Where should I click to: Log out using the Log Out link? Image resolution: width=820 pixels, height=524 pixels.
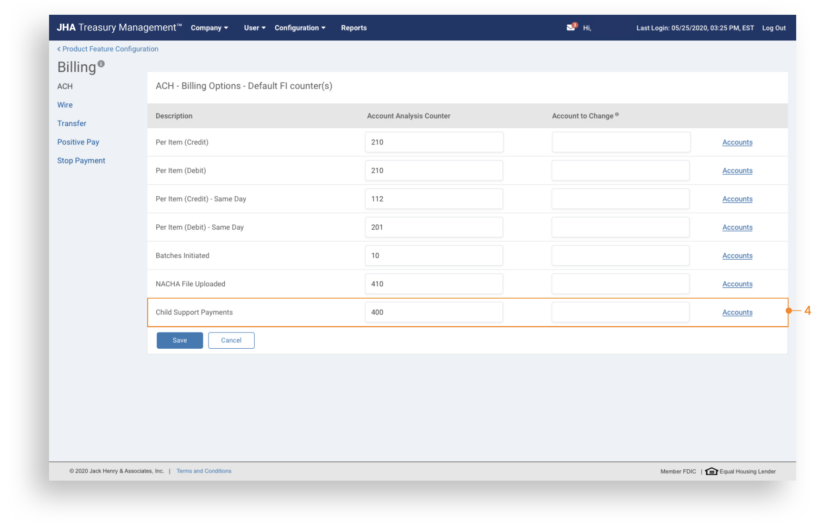773,28
